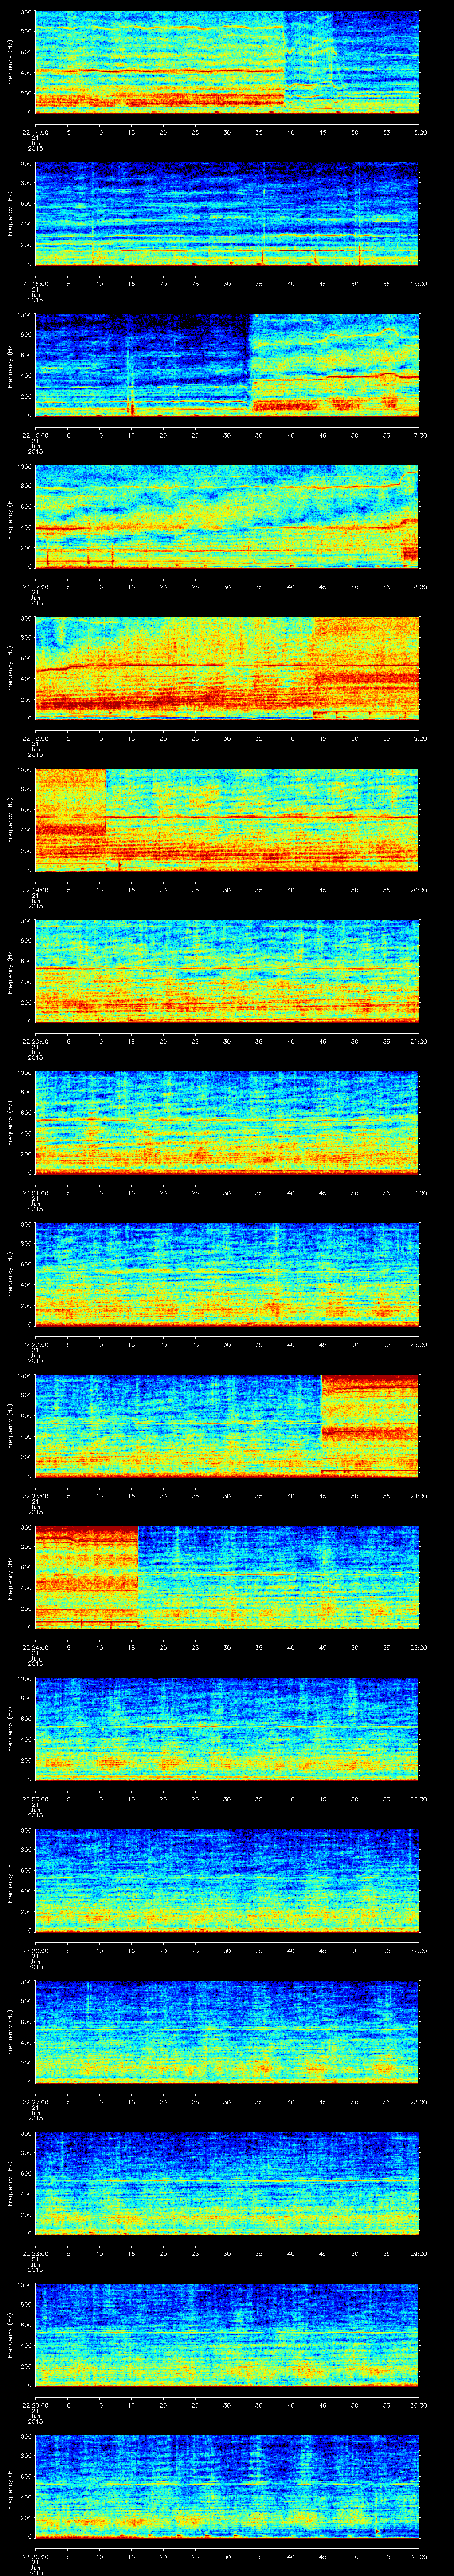Select the 17:00 end time label
454x2576 pixels.
419,435
